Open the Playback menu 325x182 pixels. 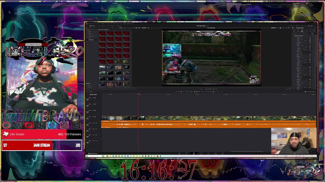pyautogui.click(x=115, y=24)
